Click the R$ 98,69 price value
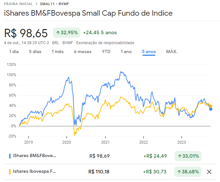Viewport: 220px width, 182px height. coord(99,156)
